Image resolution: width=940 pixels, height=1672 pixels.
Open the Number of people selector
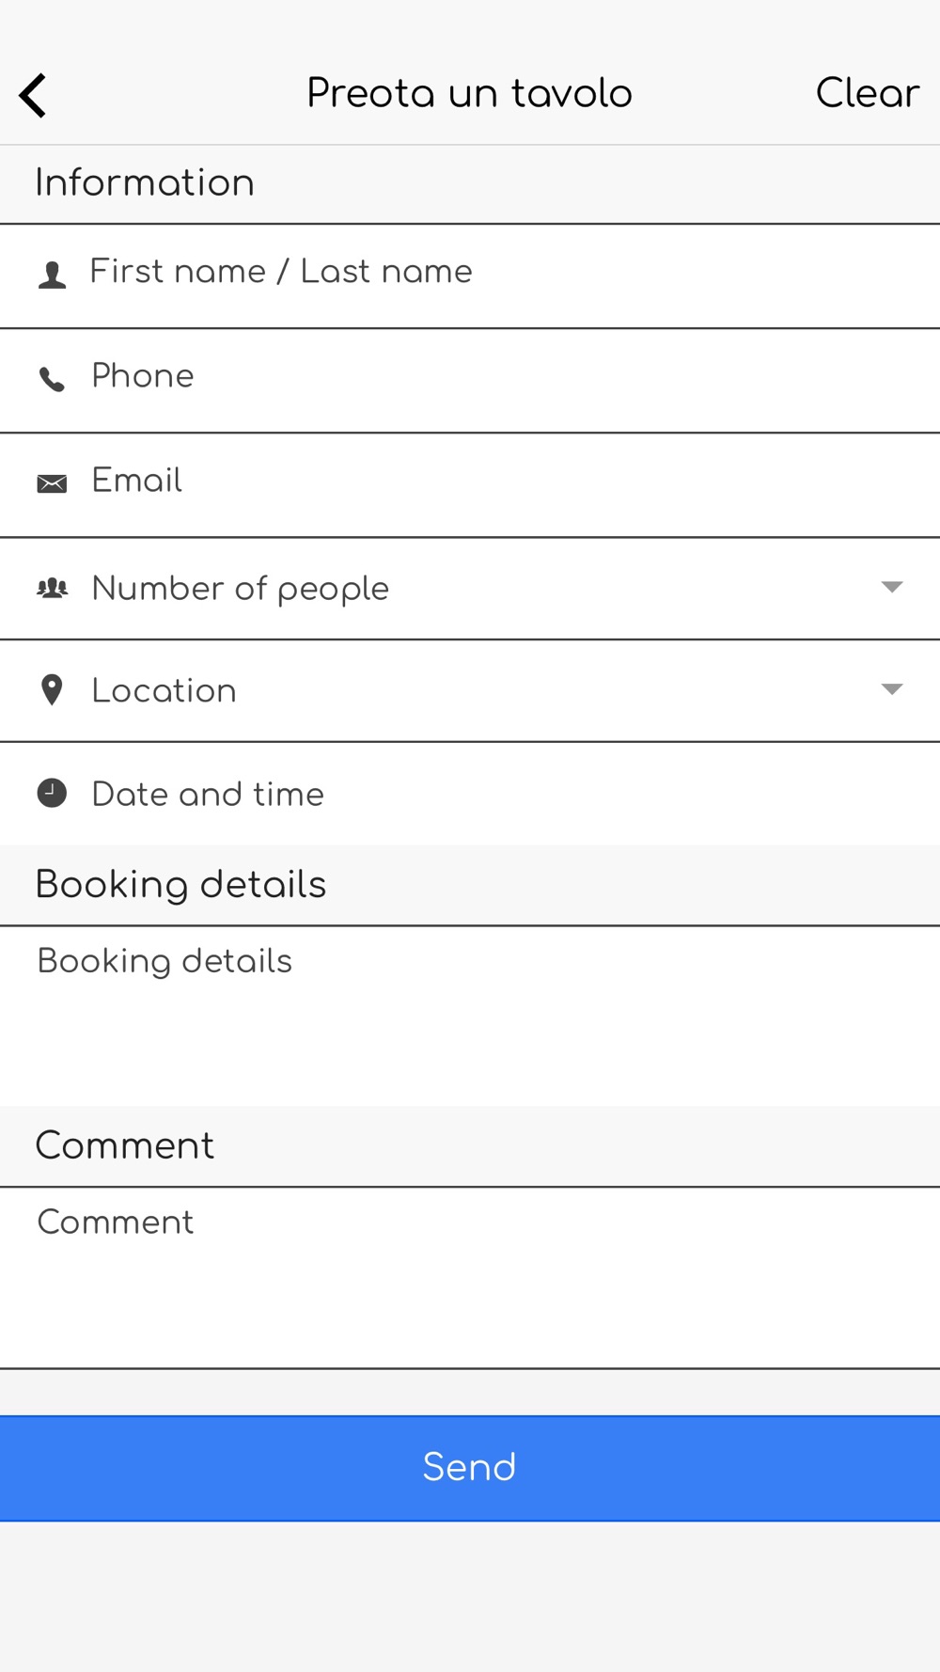coord(470,589)
